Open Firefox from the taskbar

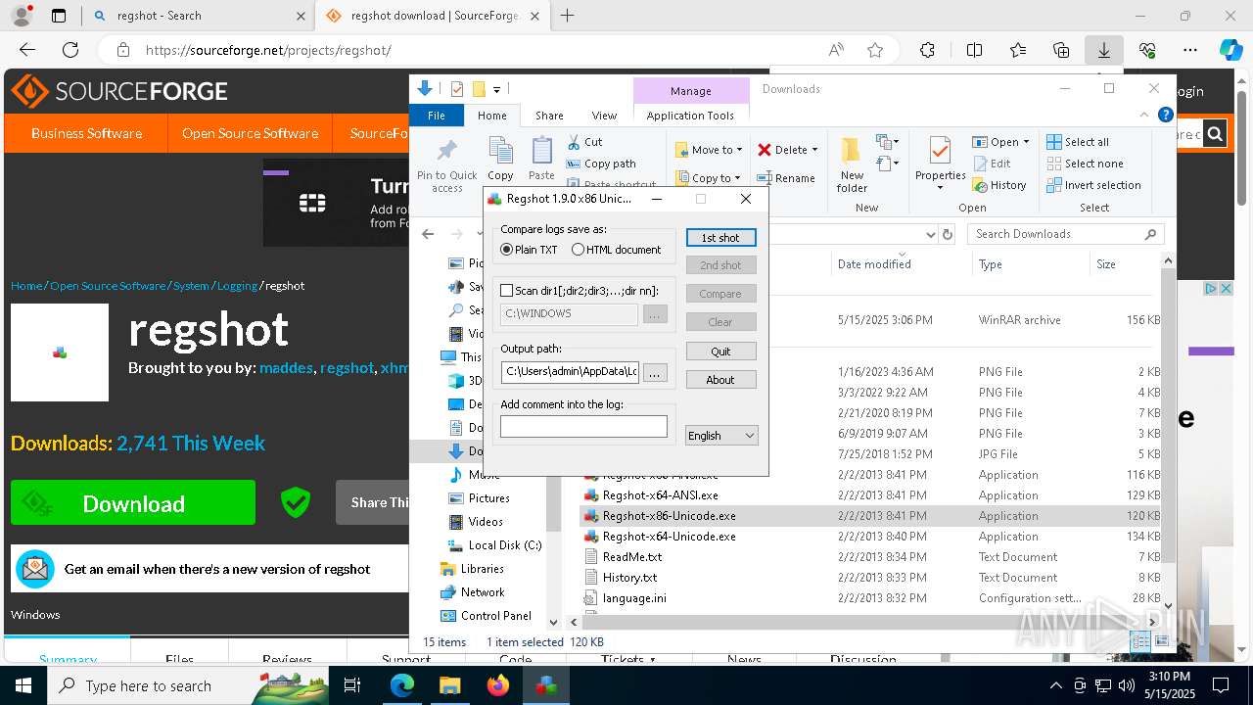coord(498,685)
